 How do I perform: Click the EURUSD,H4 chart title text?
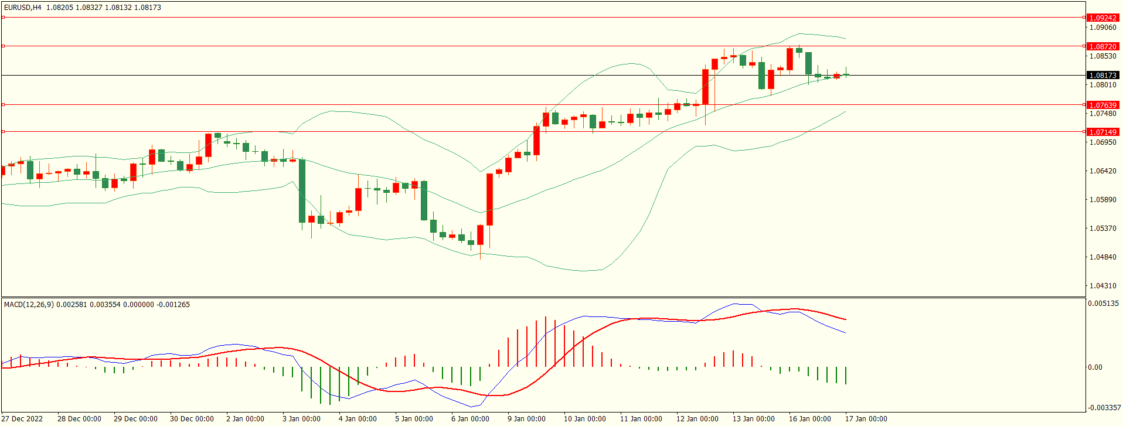(x=22, y=8)
